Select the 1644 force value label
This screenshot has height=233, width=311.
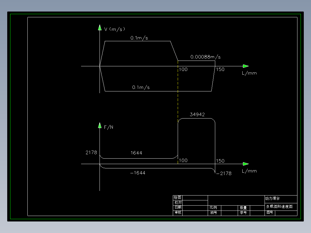136,153
